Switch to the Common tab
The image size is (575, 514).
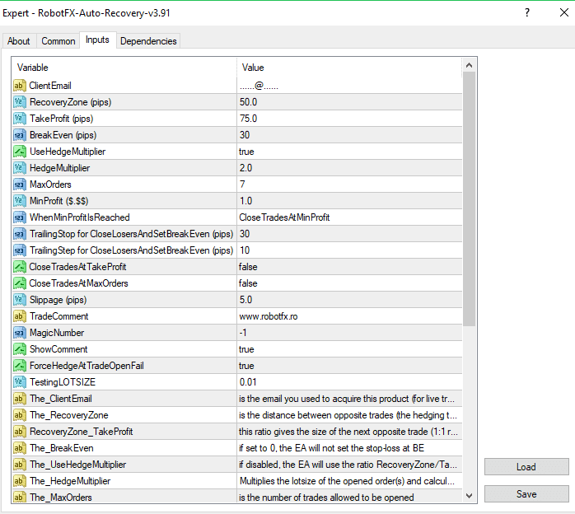(x=58, y=41)
